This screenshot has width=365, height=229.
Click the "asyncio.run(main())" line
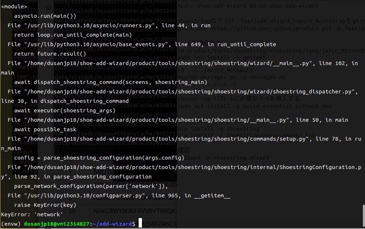click(x=45, y=16)
